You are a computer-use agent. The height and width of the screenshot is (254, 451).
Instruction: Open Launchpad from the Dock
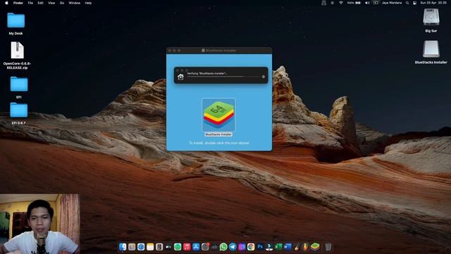click(x=132, y=247)
